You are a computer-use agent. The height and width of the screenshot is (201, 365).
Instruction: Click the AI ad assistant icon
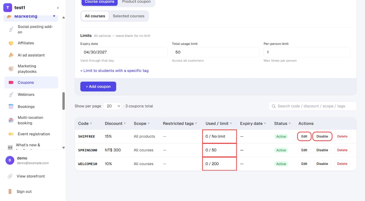point(11,55)
